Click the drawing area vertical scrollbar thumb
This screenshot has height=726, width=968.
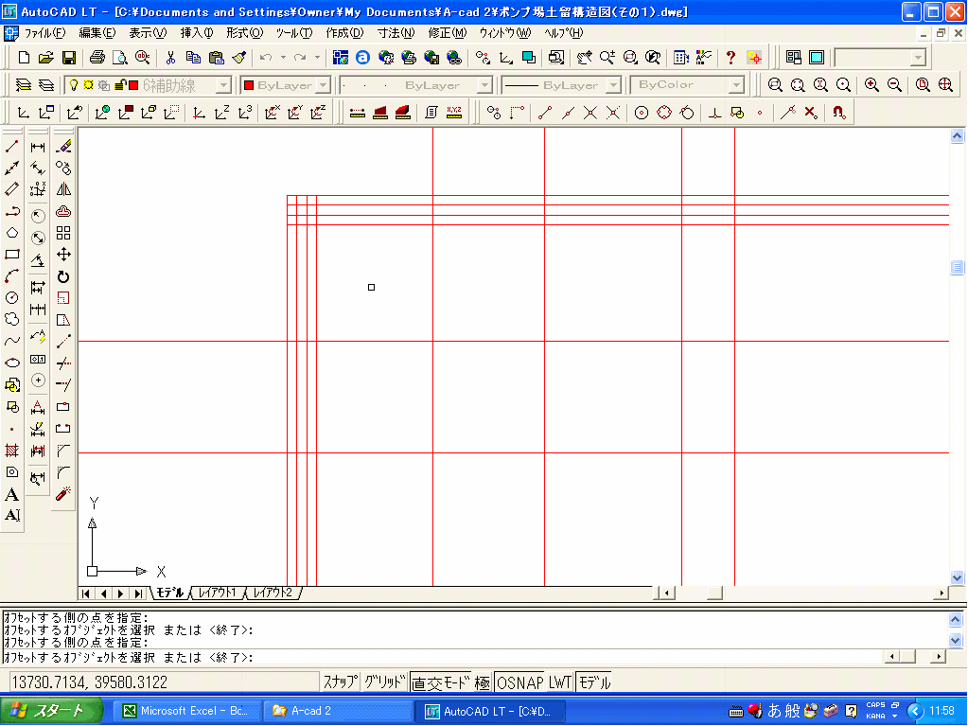coord(957,267)
